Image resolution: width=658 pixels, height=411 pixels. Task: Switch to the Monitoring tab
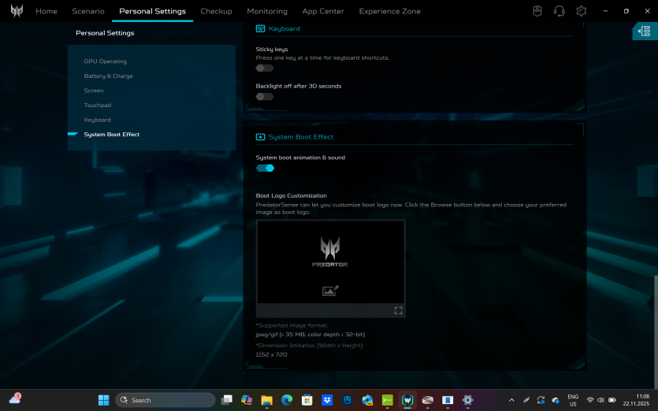[267, 11]
